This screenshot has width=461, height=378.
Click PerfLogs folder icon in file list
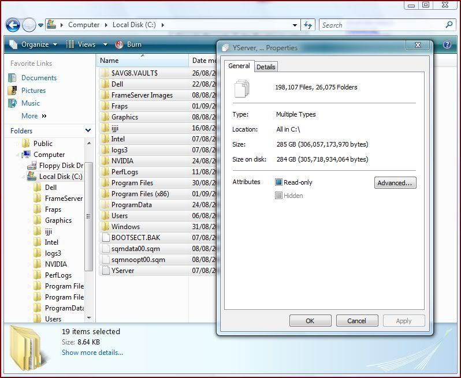point(105,172)
